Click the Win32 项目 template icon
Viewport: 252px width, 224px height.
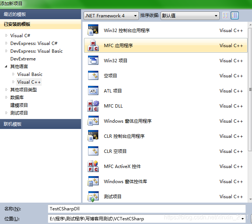point(93,60)
